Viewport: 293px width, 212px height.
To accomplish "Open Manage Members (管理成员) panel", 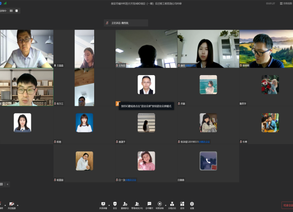I will point(137,204).
